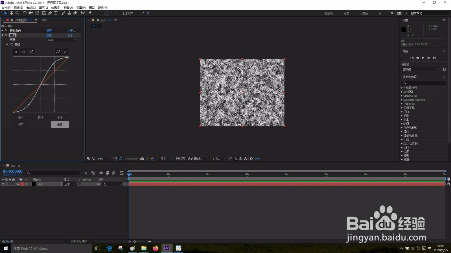Toggle effect controls panel lock
Viewport: 451px width, 253px height.
12,20
